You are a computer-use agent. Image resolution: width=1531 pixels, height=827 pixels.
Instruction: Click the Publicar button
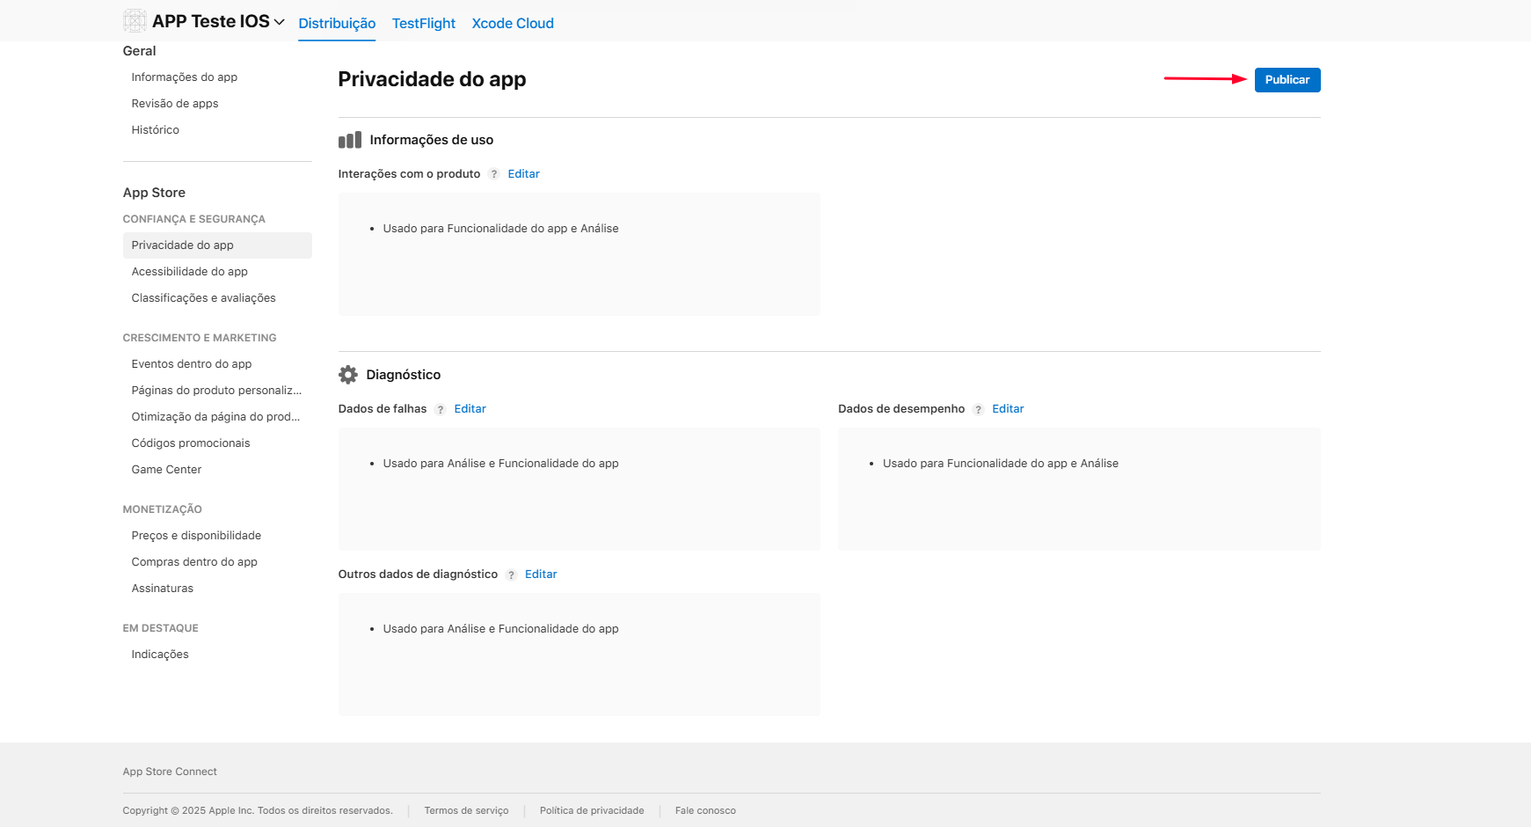click(x=1287, y=80)
